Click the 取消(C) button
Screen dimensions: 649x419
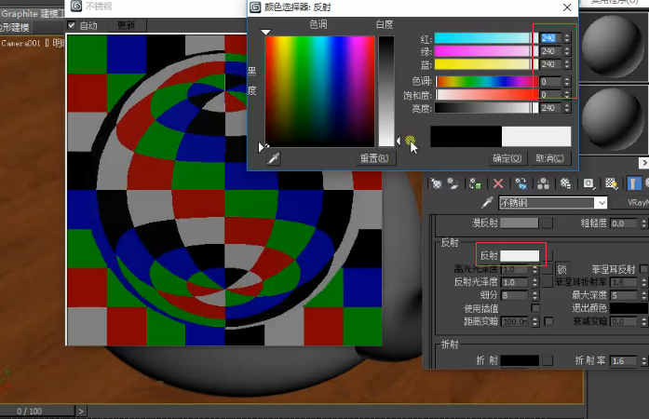549,158
